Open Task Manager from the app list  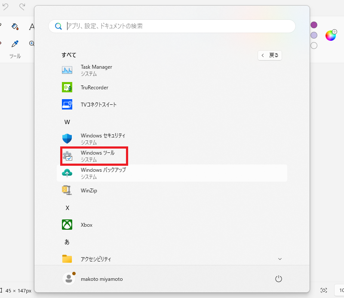point(96,70)
